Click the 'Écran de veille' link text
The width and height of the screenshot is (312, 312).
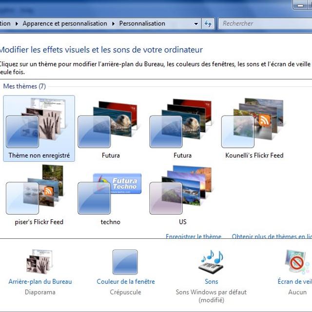coord(294,282)
